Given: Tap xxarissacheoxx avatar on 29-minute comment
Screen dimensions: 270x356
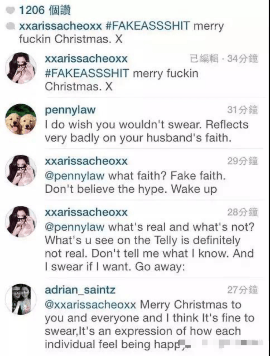Looking at the screenshot, I should click(x=21, y=170).
